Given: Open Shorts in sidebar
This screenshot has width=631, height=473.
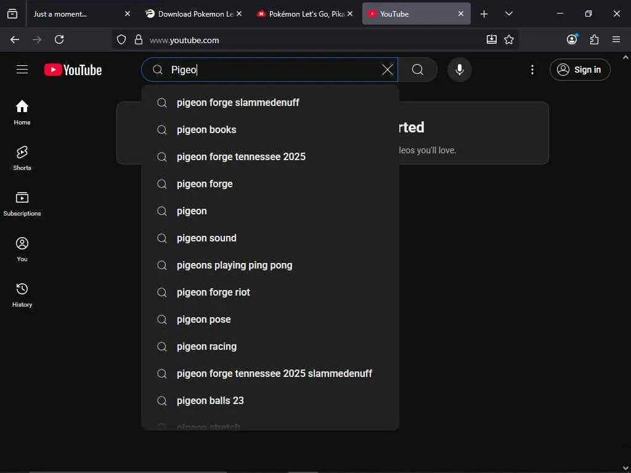Looking at the screenshot, I should click(x=22, y=158).
